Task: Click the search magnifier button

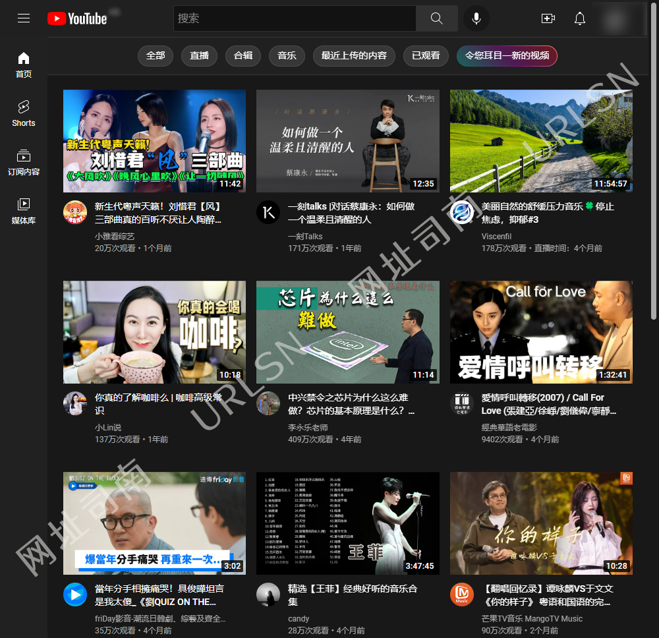Action: click(436, 18)
